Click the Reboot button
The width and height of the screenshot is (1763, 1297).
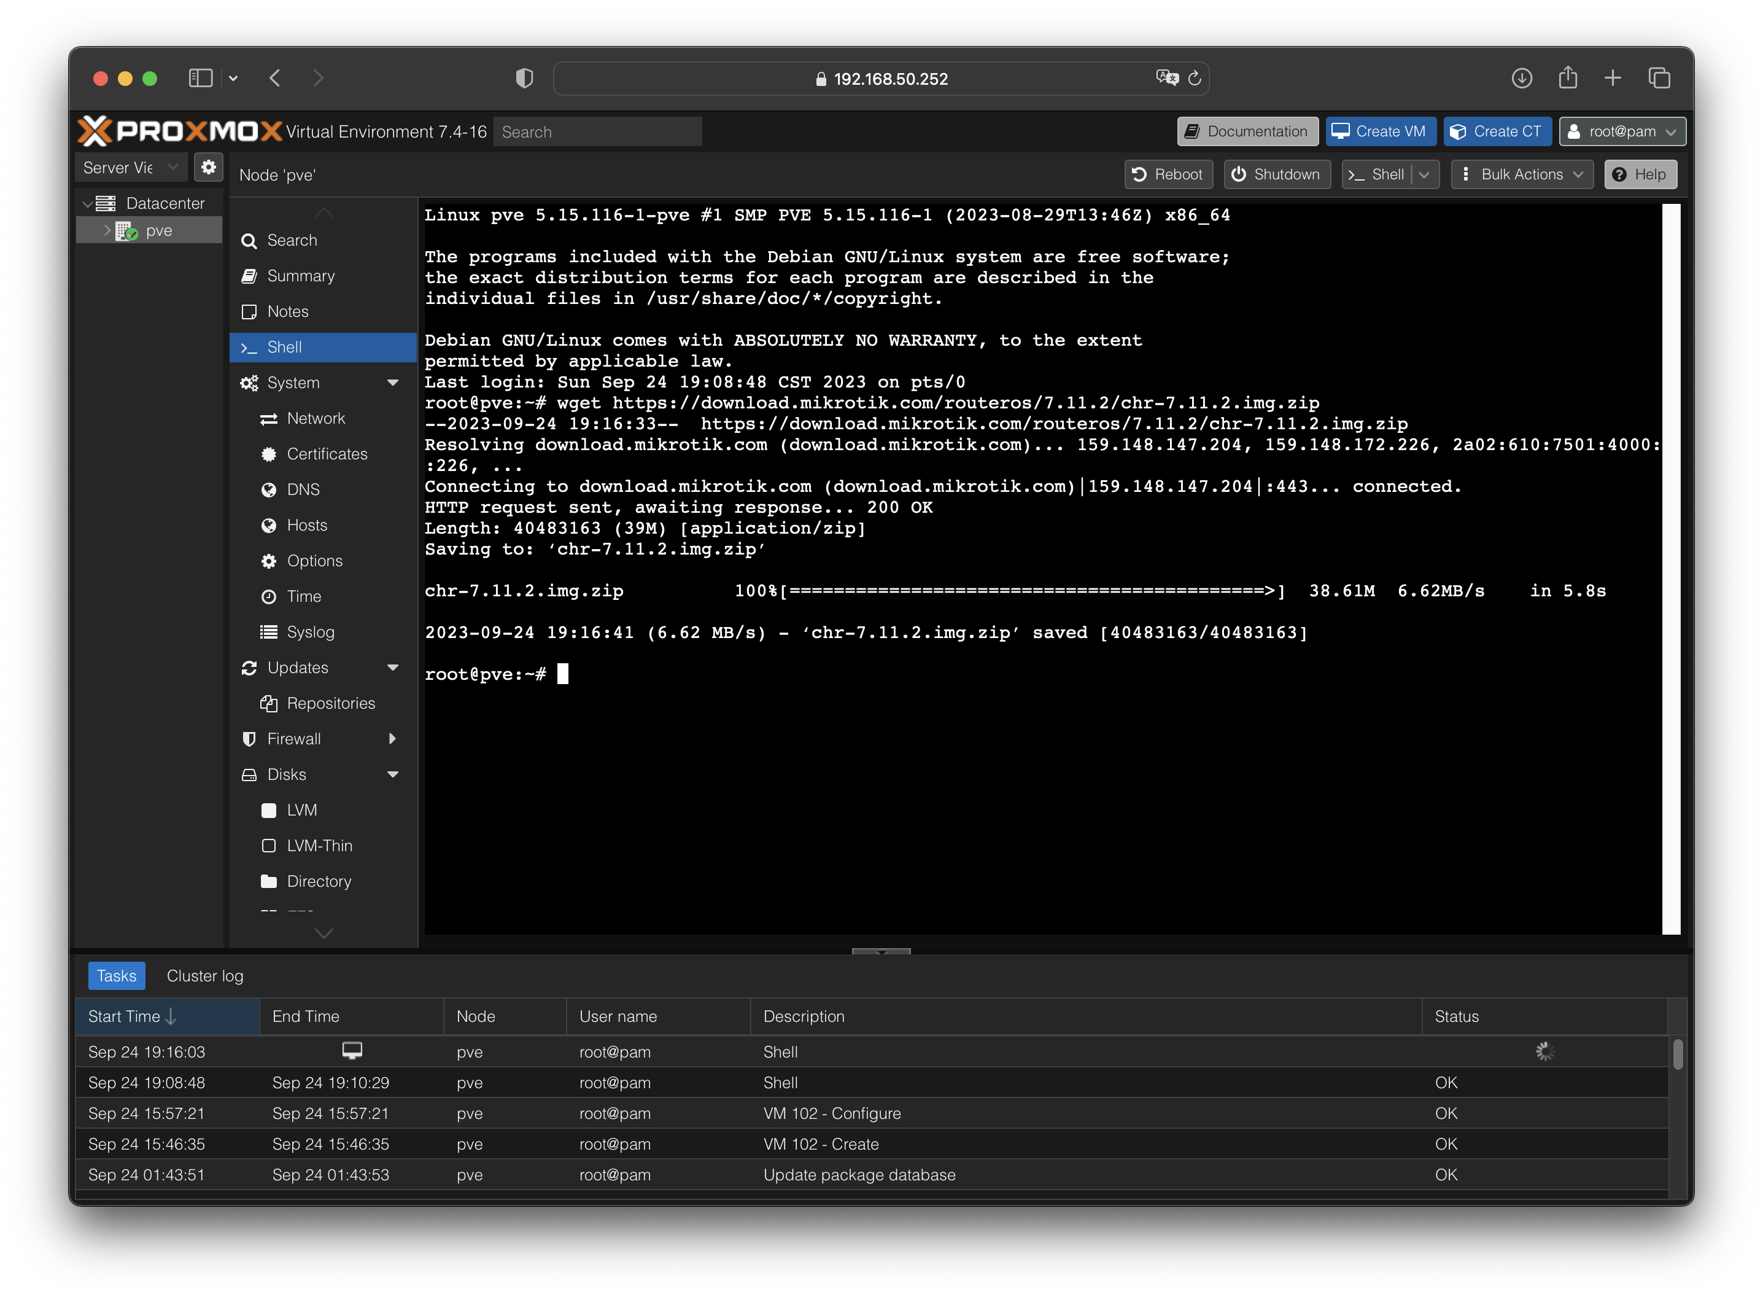pyautogui.click(x=1168, y=174)
